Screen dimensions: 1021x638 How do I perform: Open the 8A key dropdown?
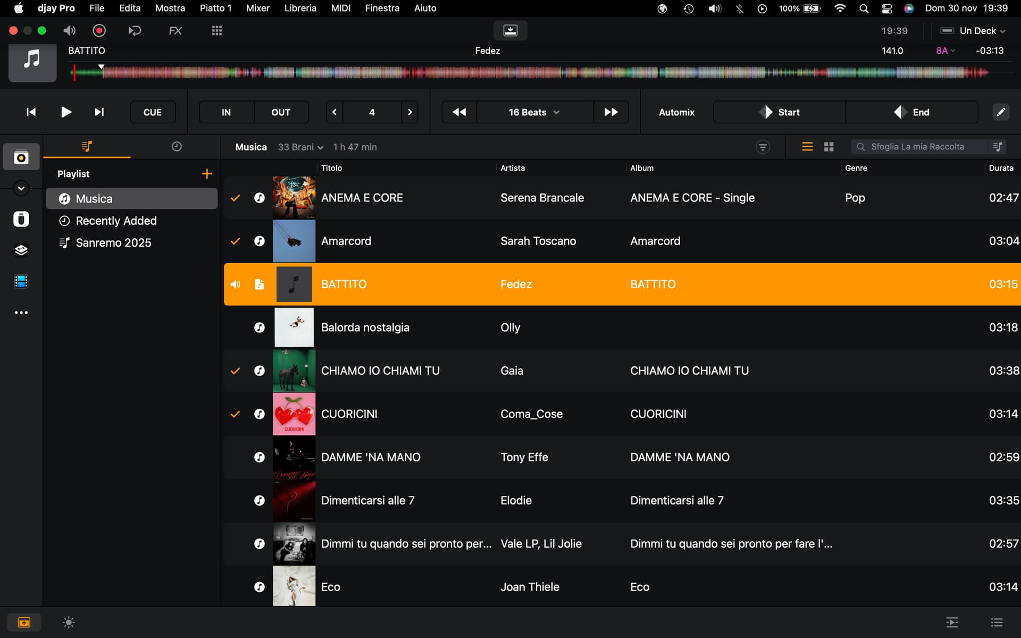(x=945, y=51)
